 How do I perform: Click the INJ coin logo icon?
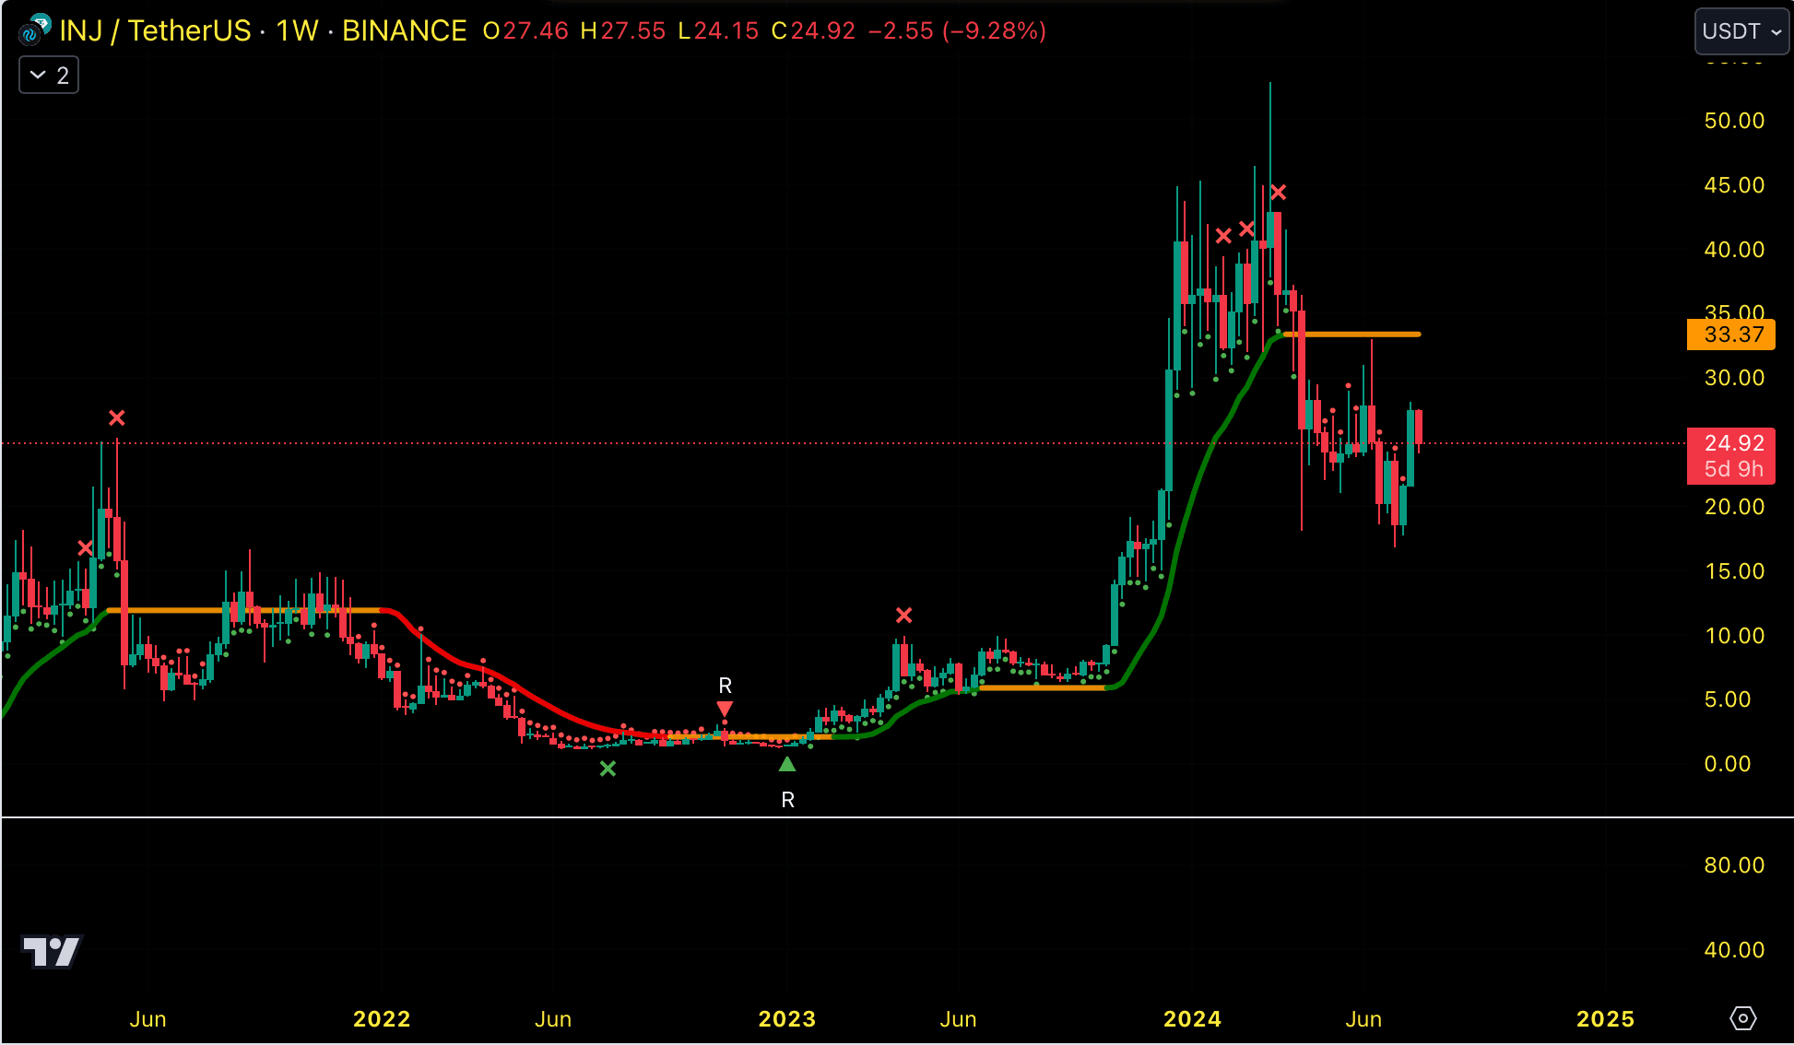34,30
